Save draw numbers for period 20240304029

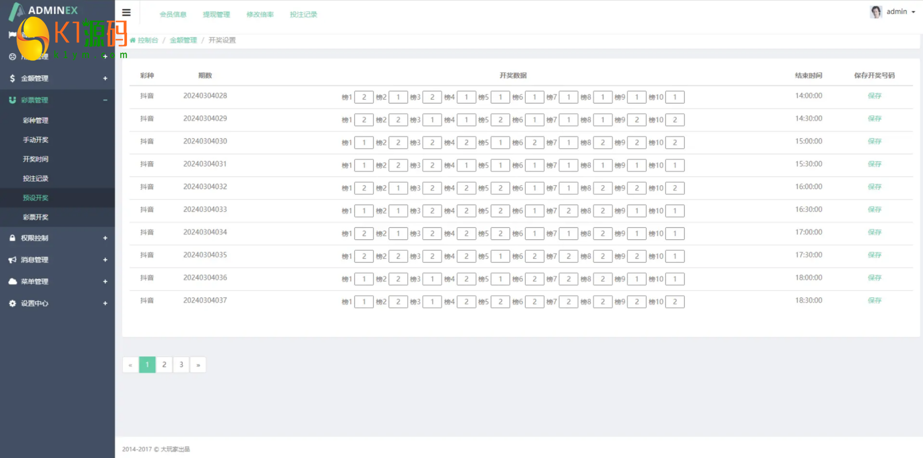pos(874,119)
